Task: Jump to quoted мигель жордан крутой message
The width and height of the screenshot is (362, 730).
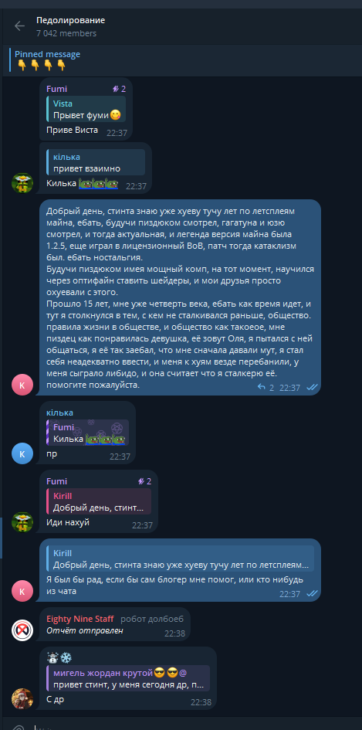Action: (x=128, y=678)
